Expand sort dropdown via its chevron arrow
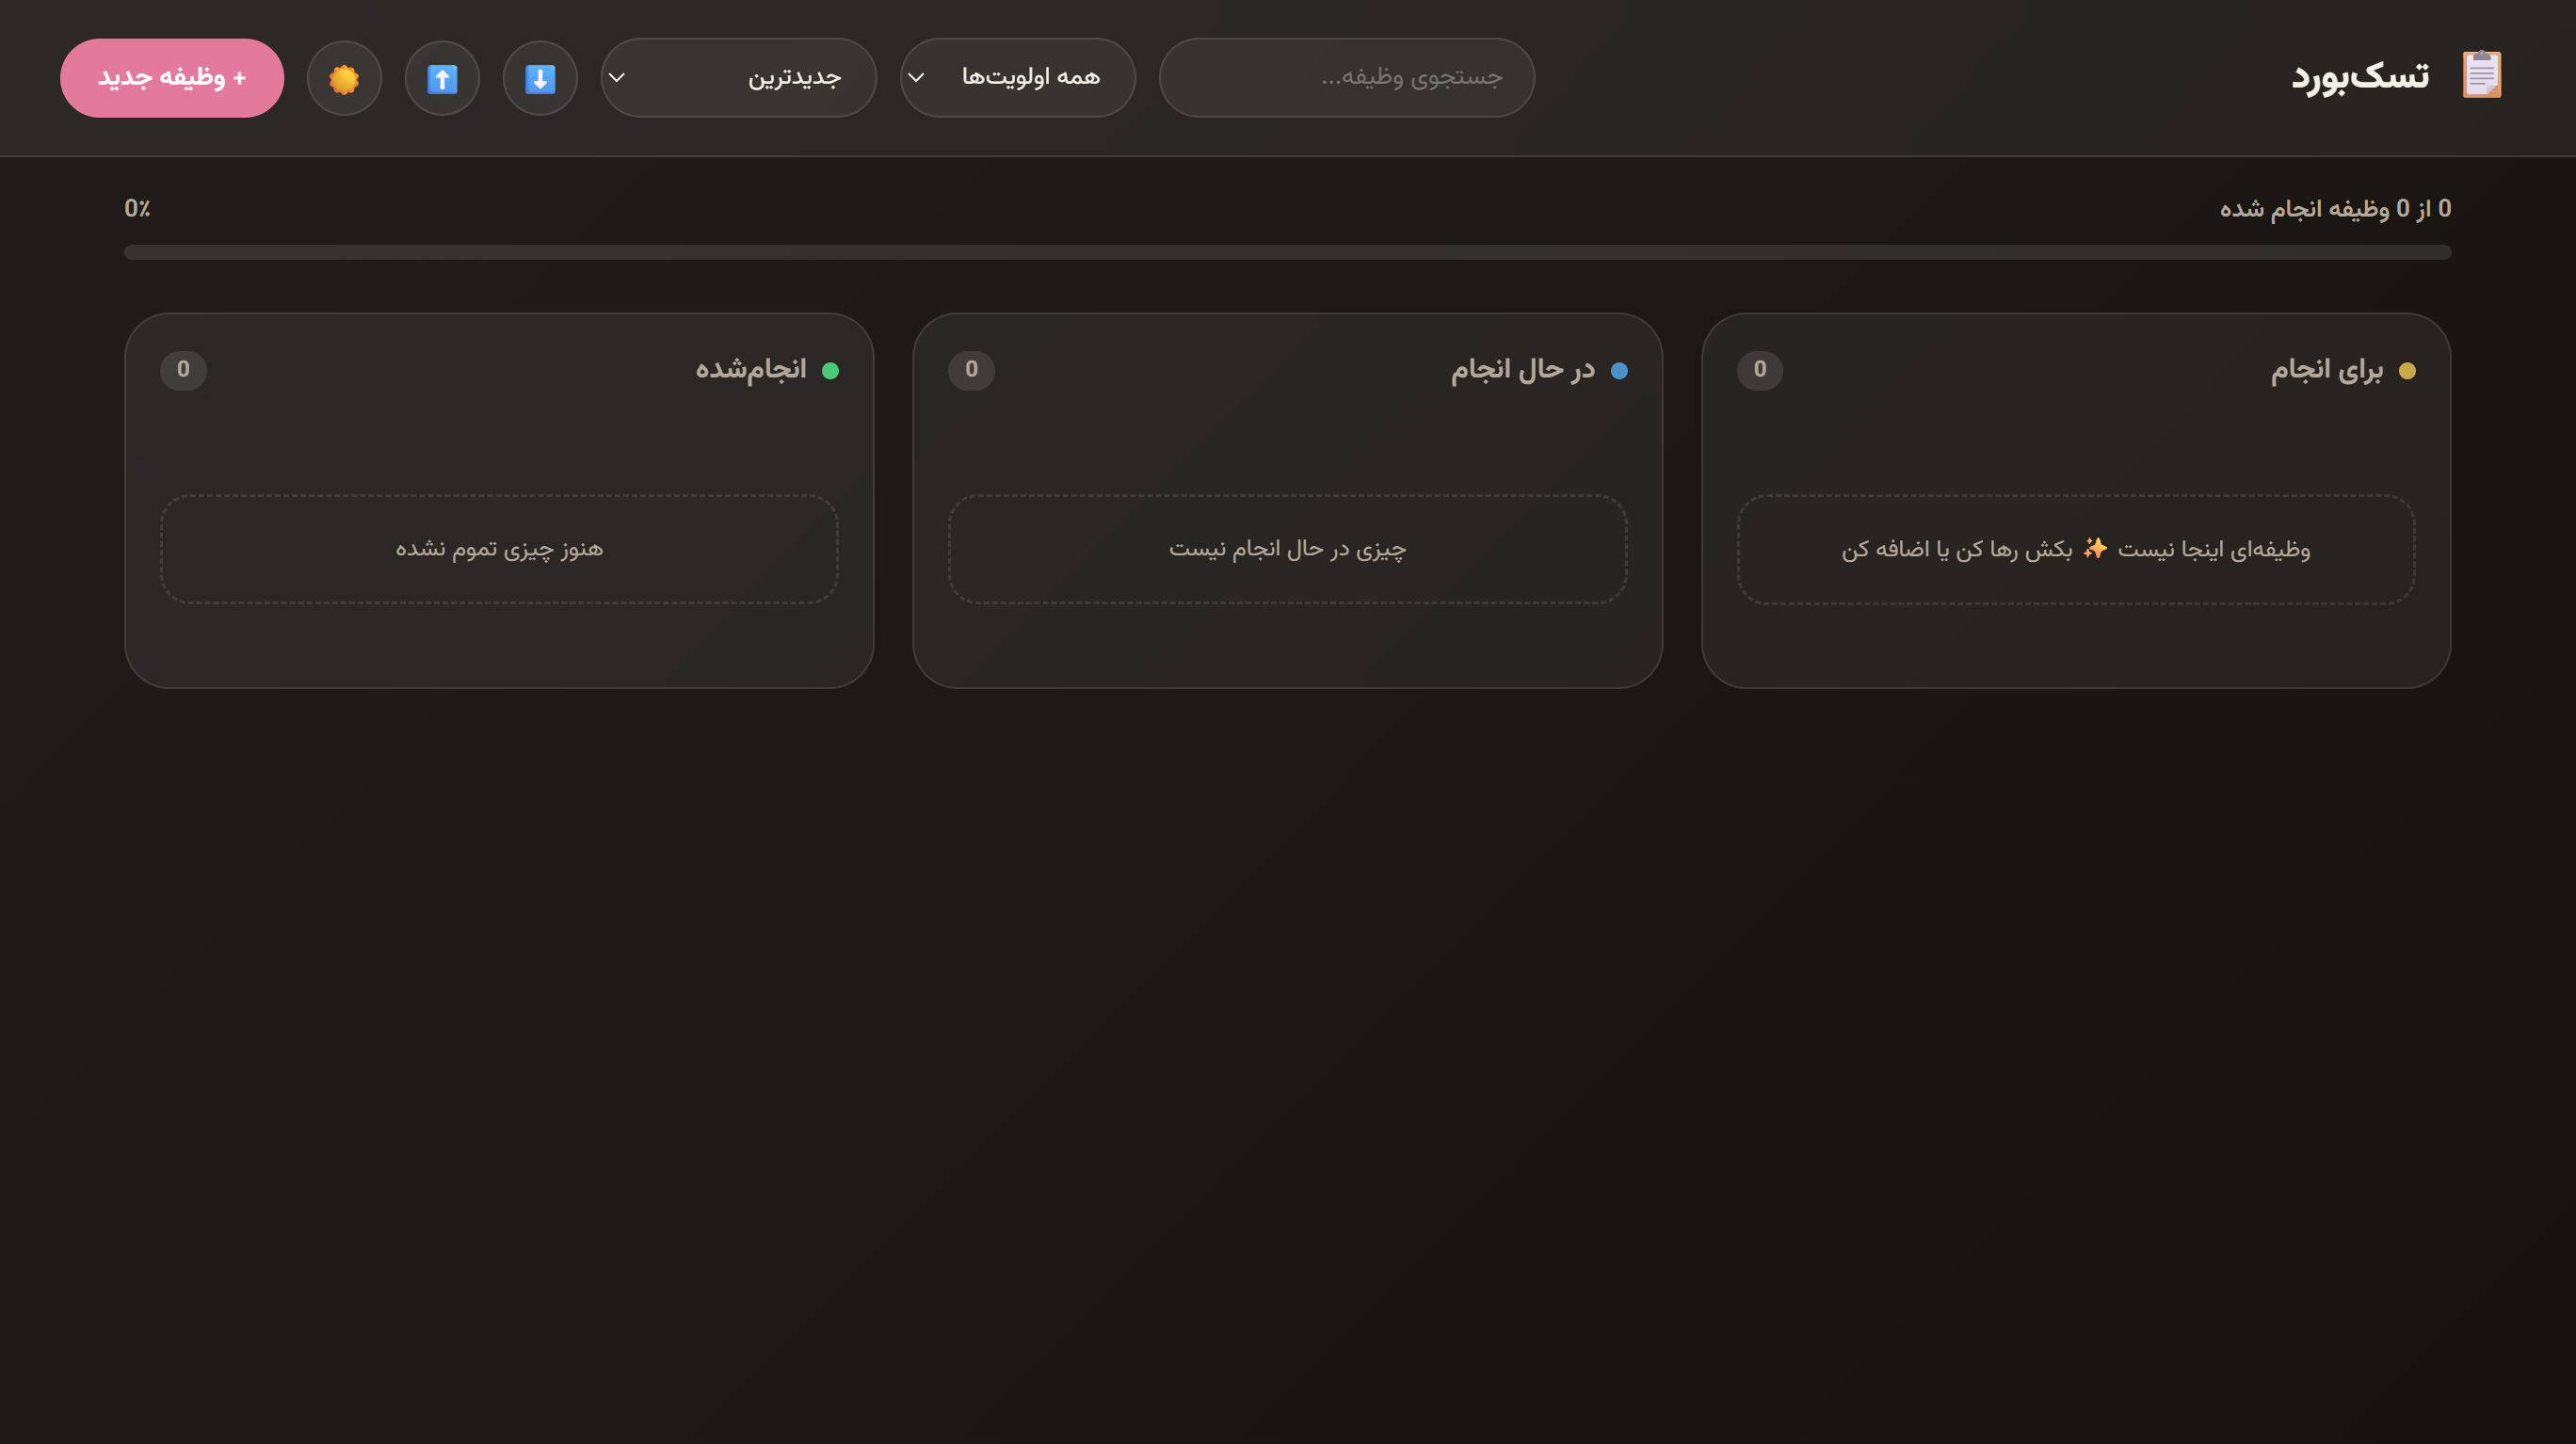 (x=617, y=78)
